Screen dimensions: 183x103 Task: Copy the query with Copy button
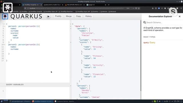tap(78, 16)
